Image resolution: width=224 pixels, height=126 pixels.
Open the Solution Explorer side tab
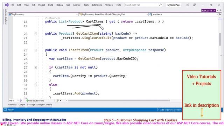click(6, 16)
